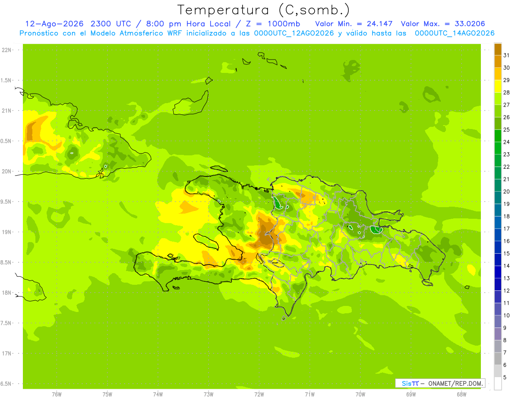
Task: Click the '76W' longitude label
Action: tap(57, 394)
